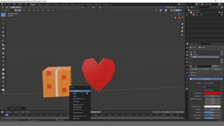Image resolution: width=224 pixels, height=126 pixels.
Task: Select the Move tool
Action: (x=3, y=23)
